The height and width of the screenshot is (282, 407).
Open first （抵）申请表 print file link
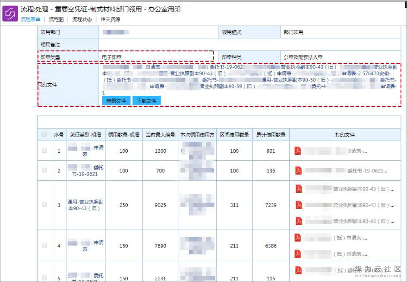[x=335, y=238]
